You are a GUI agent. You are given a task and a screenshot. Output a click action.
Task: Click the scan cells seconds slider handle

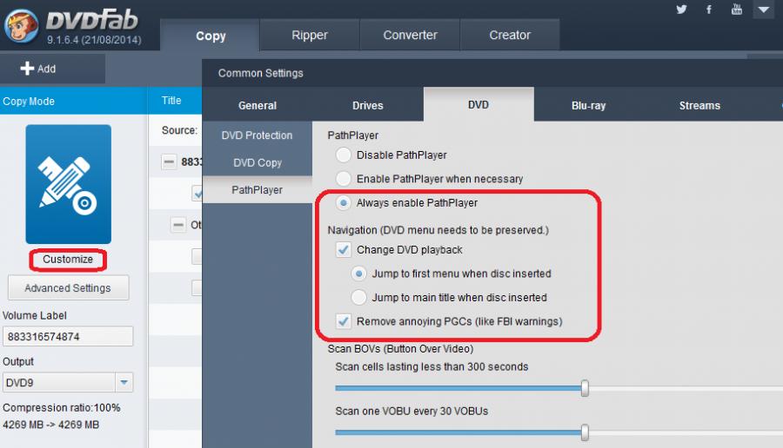click(x=585, y=388)
